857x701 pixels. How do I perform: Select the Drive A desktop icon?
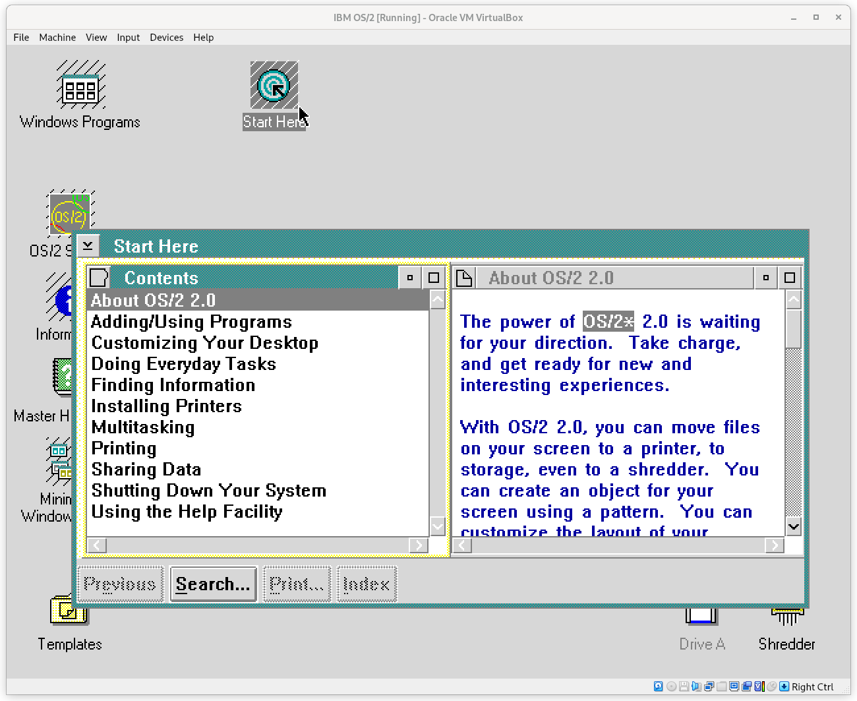[701, 617]
